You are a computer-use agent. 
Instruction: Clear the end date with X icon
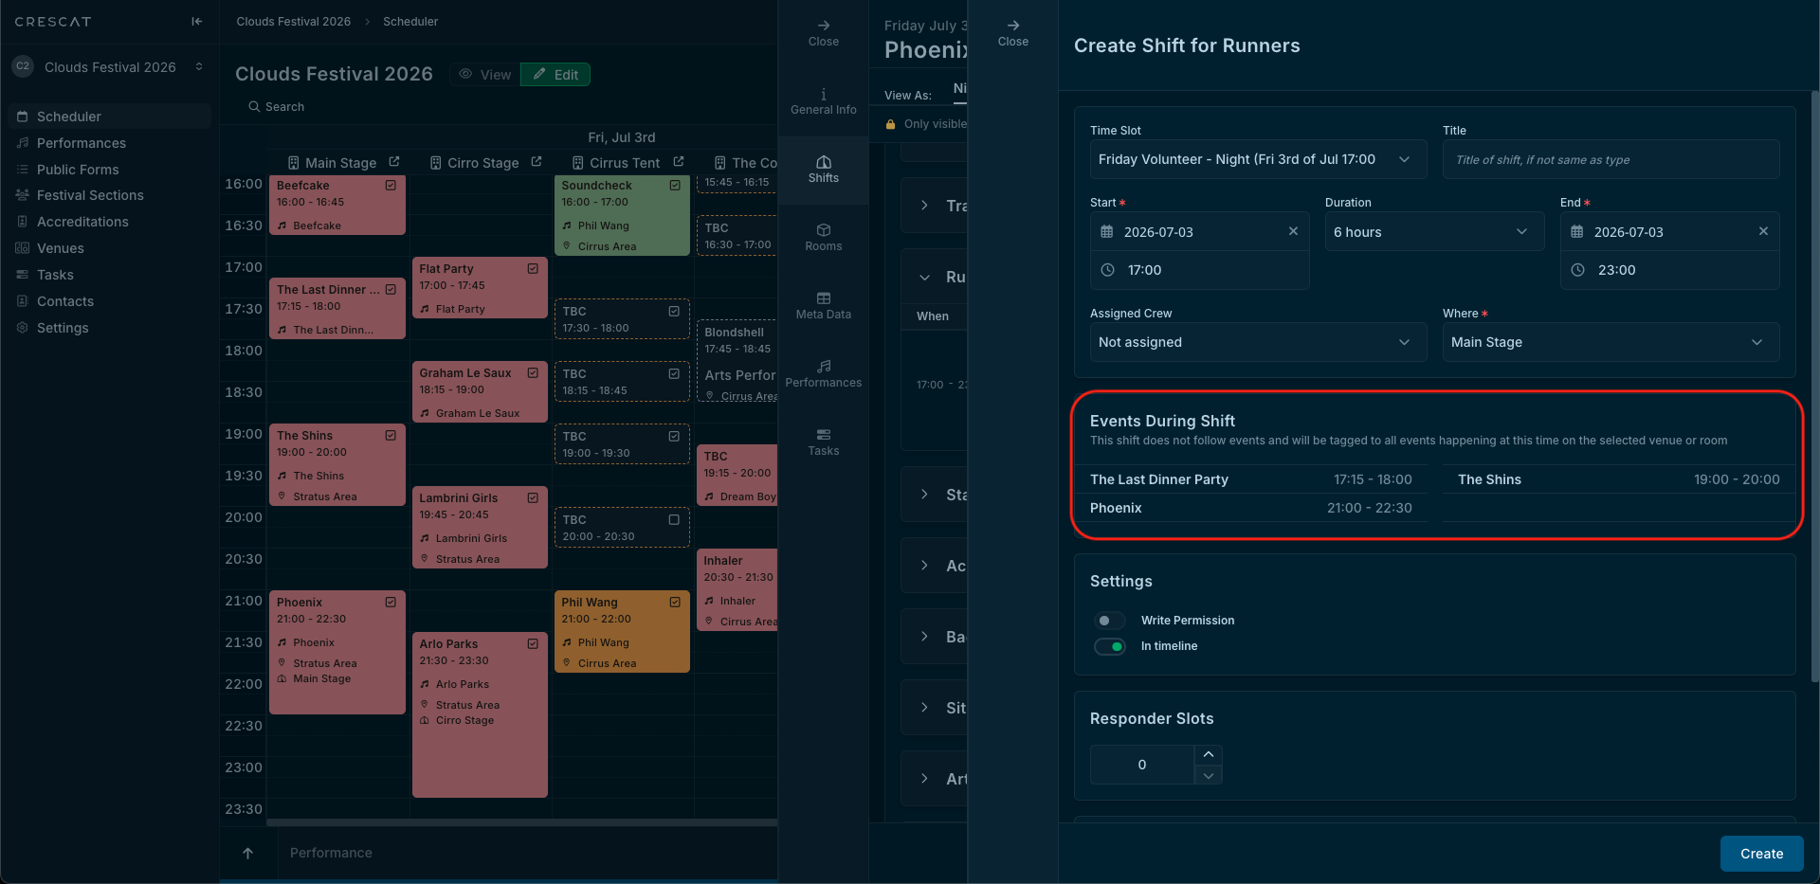(x=1763, y=232)
